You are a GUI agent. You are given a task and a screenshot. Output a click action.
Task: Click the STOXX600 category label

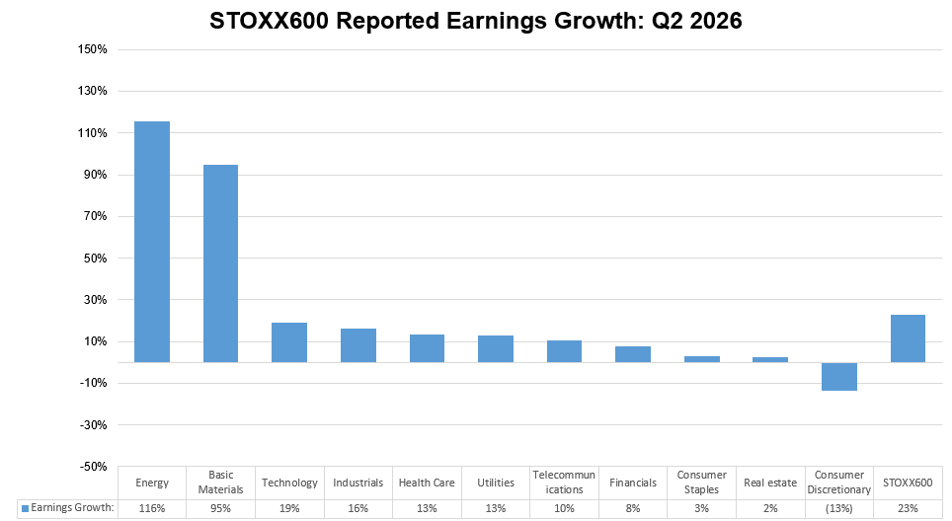coord(908,483)
